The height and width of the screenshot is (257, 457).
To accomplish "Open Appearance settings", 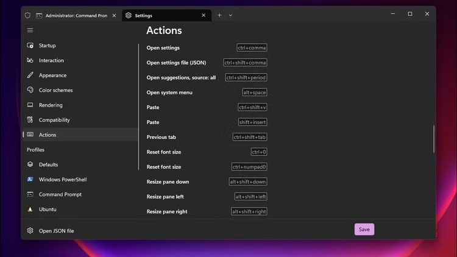I will pyautogui.click(x=80, y=75).
